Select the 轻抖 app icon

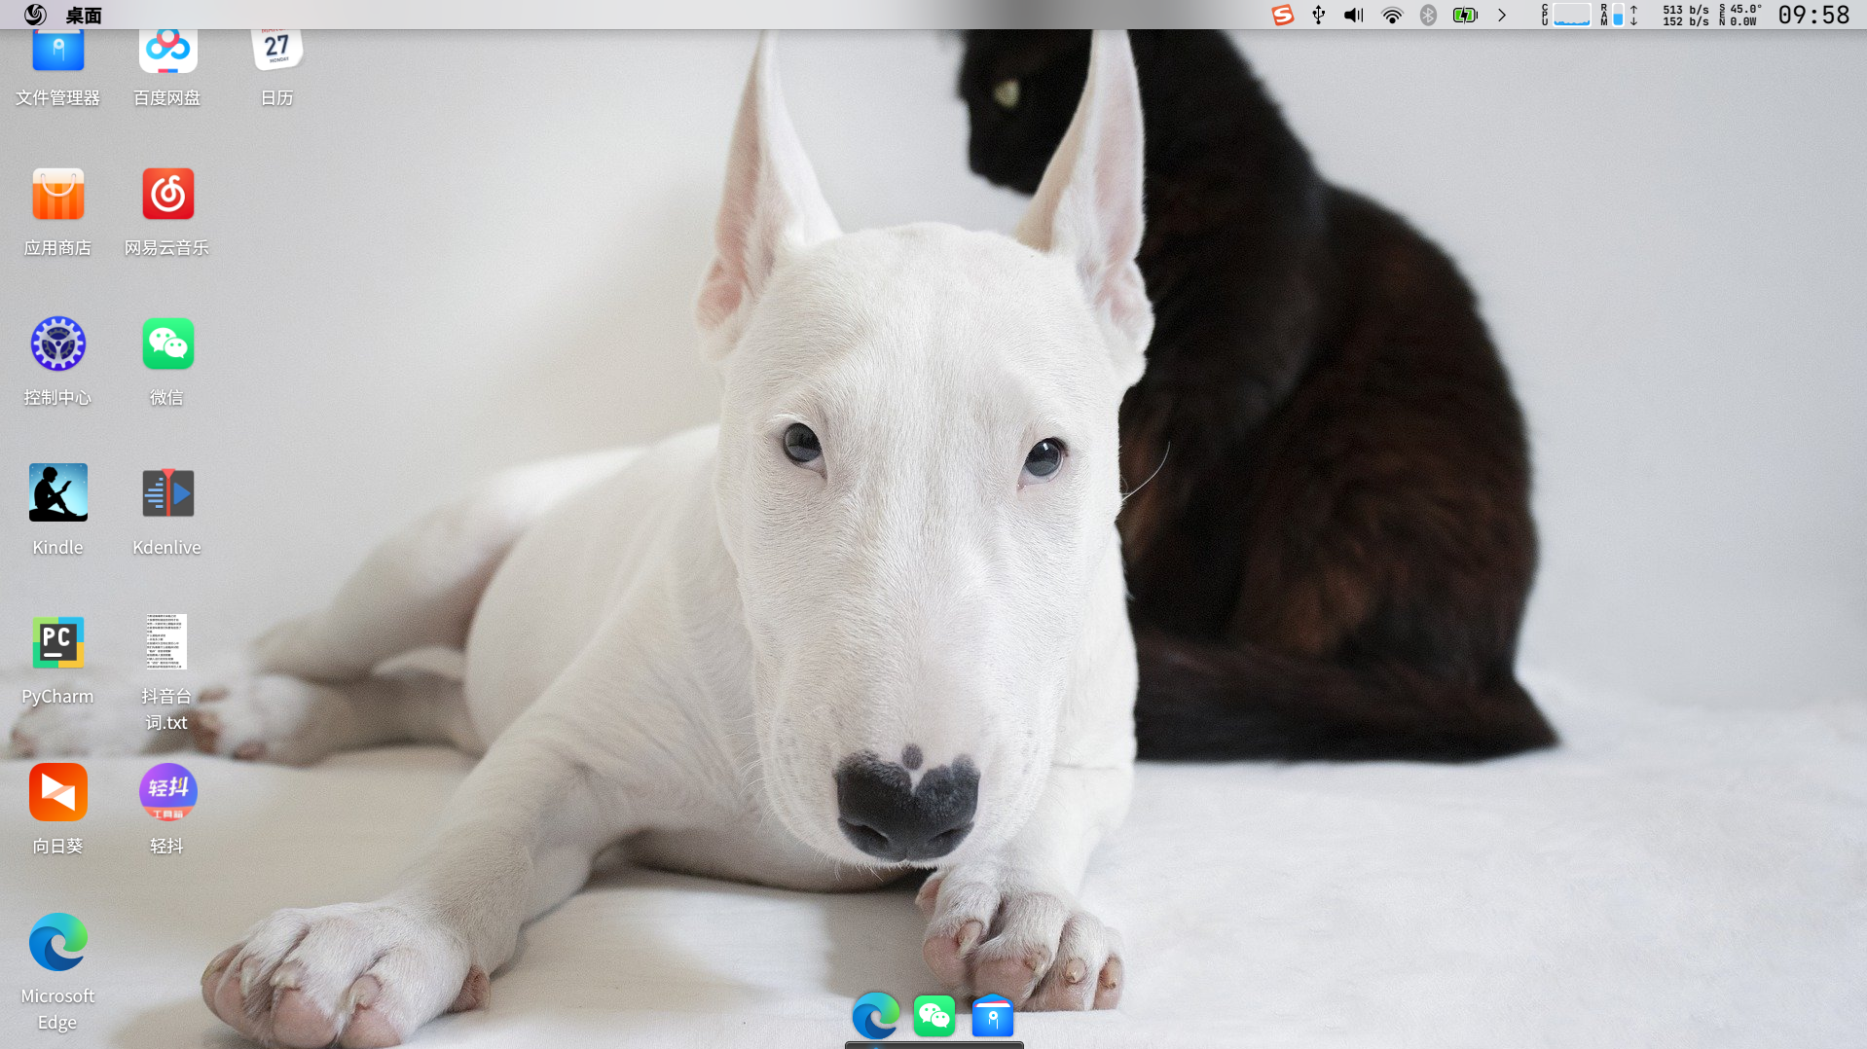167,793
